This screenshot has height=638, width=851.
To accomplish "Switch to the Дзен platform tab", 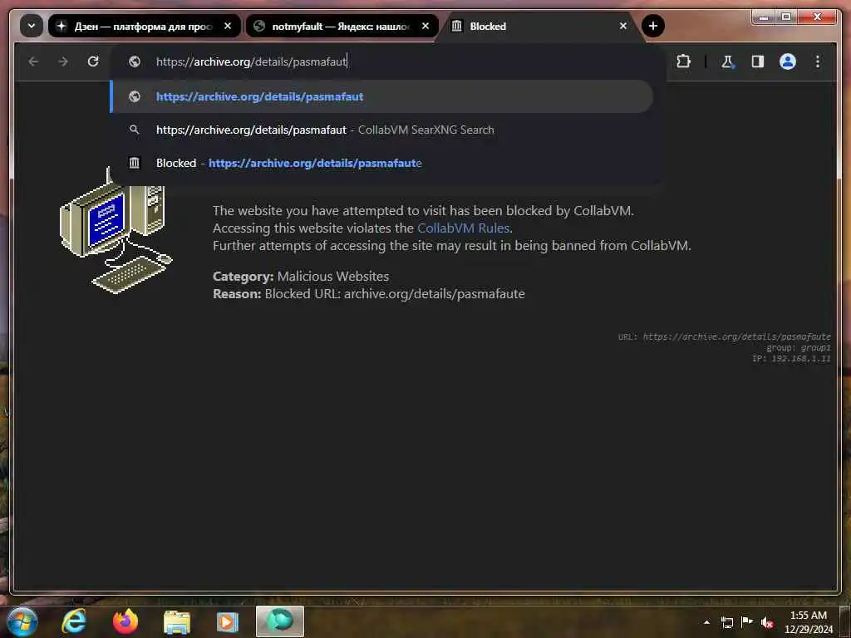I will tap(145, 26).
